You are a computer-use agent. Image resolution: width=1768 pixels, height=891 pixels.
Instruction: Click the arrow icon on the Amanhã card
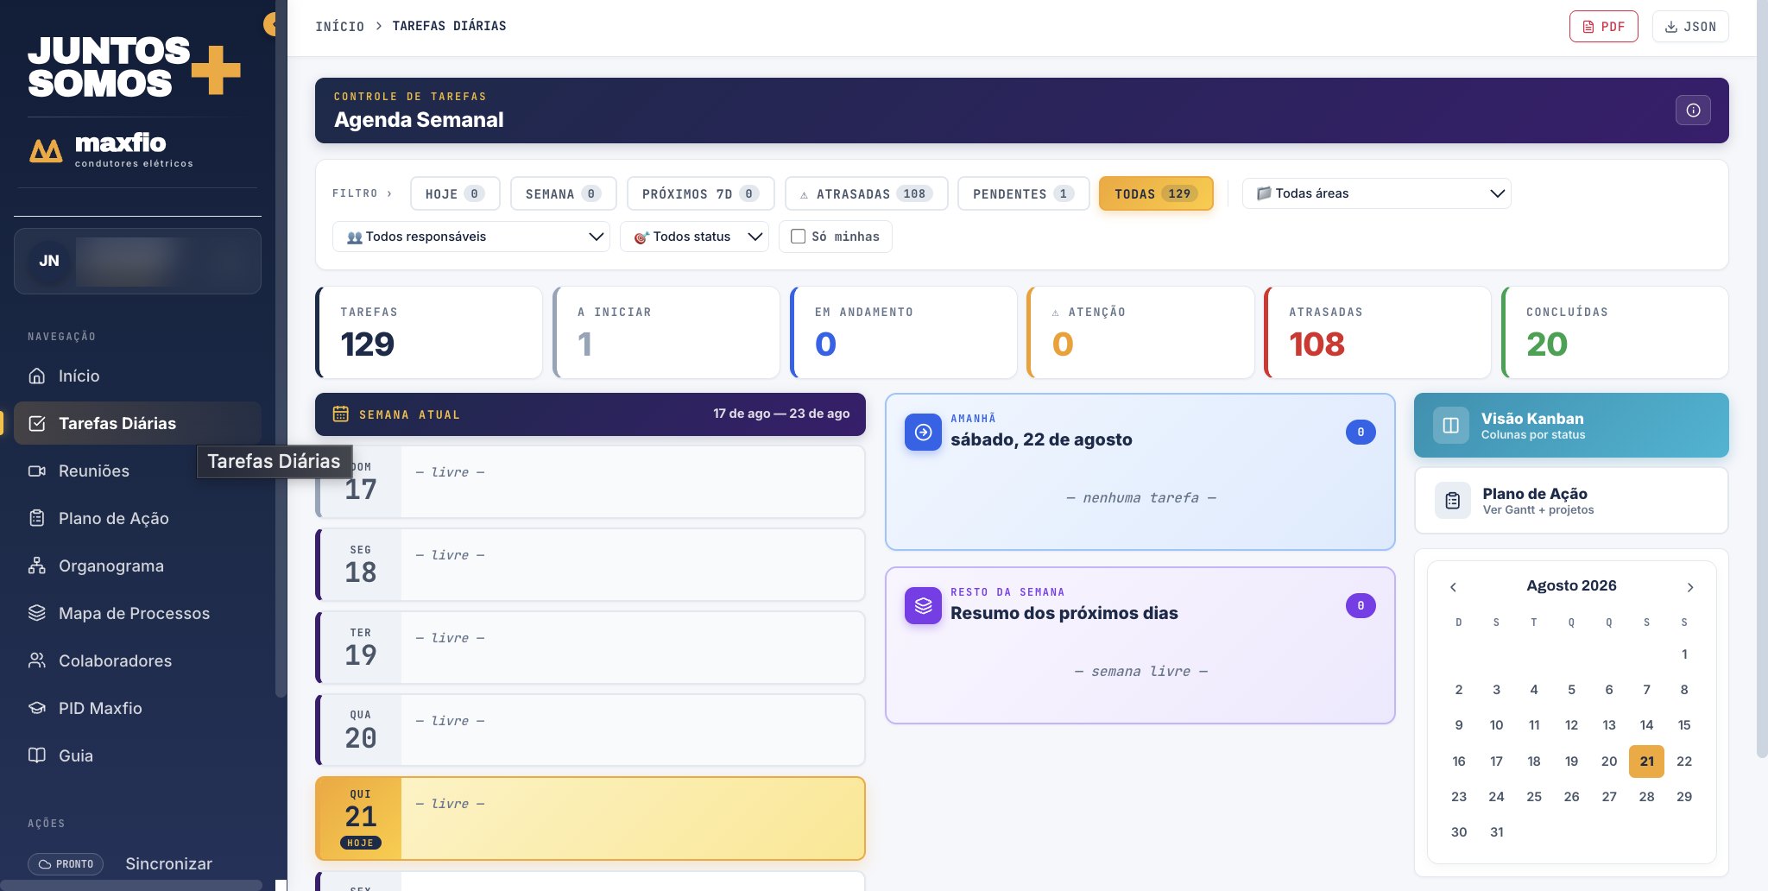(x=923, y=432)
